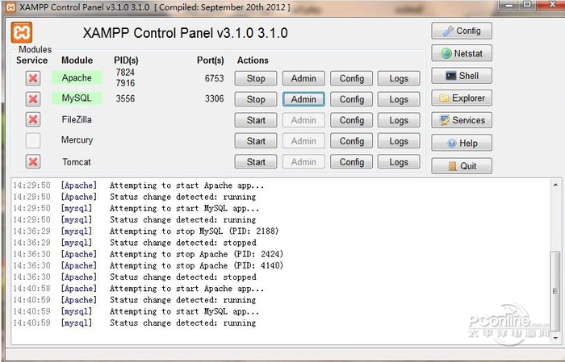565x362 pixels.
Task: Open Mercury Config
Action: (352, 141)
